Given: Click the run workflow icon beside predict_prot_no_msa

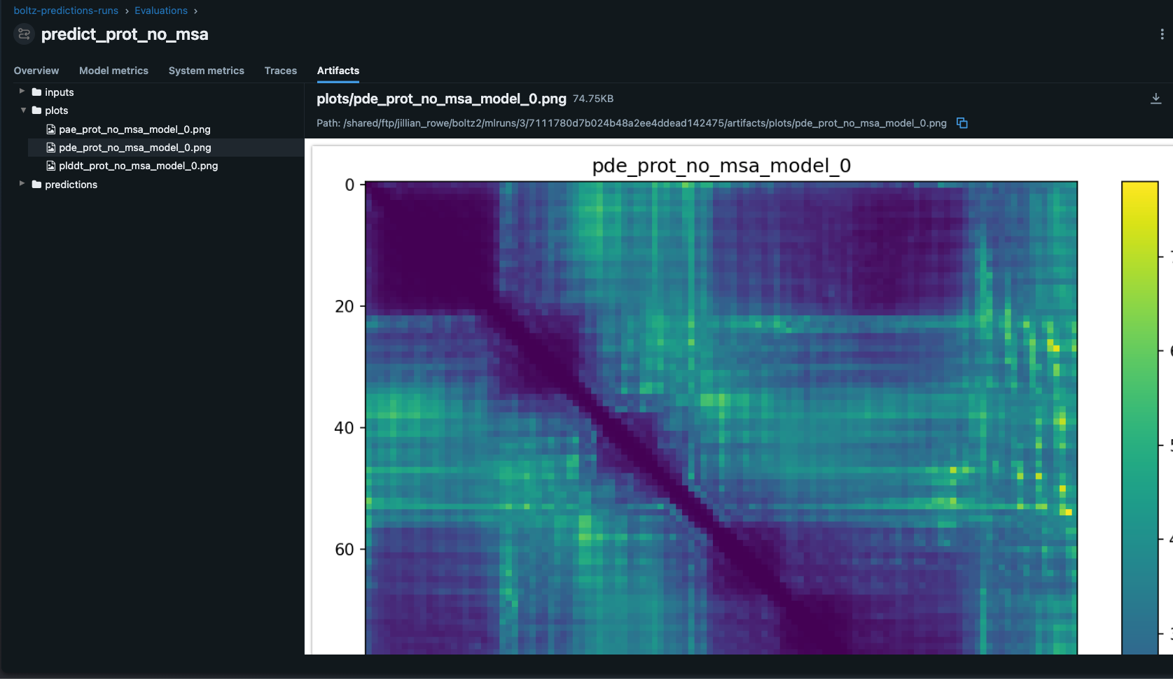Looking at the screenshot, I should (23, 34).
